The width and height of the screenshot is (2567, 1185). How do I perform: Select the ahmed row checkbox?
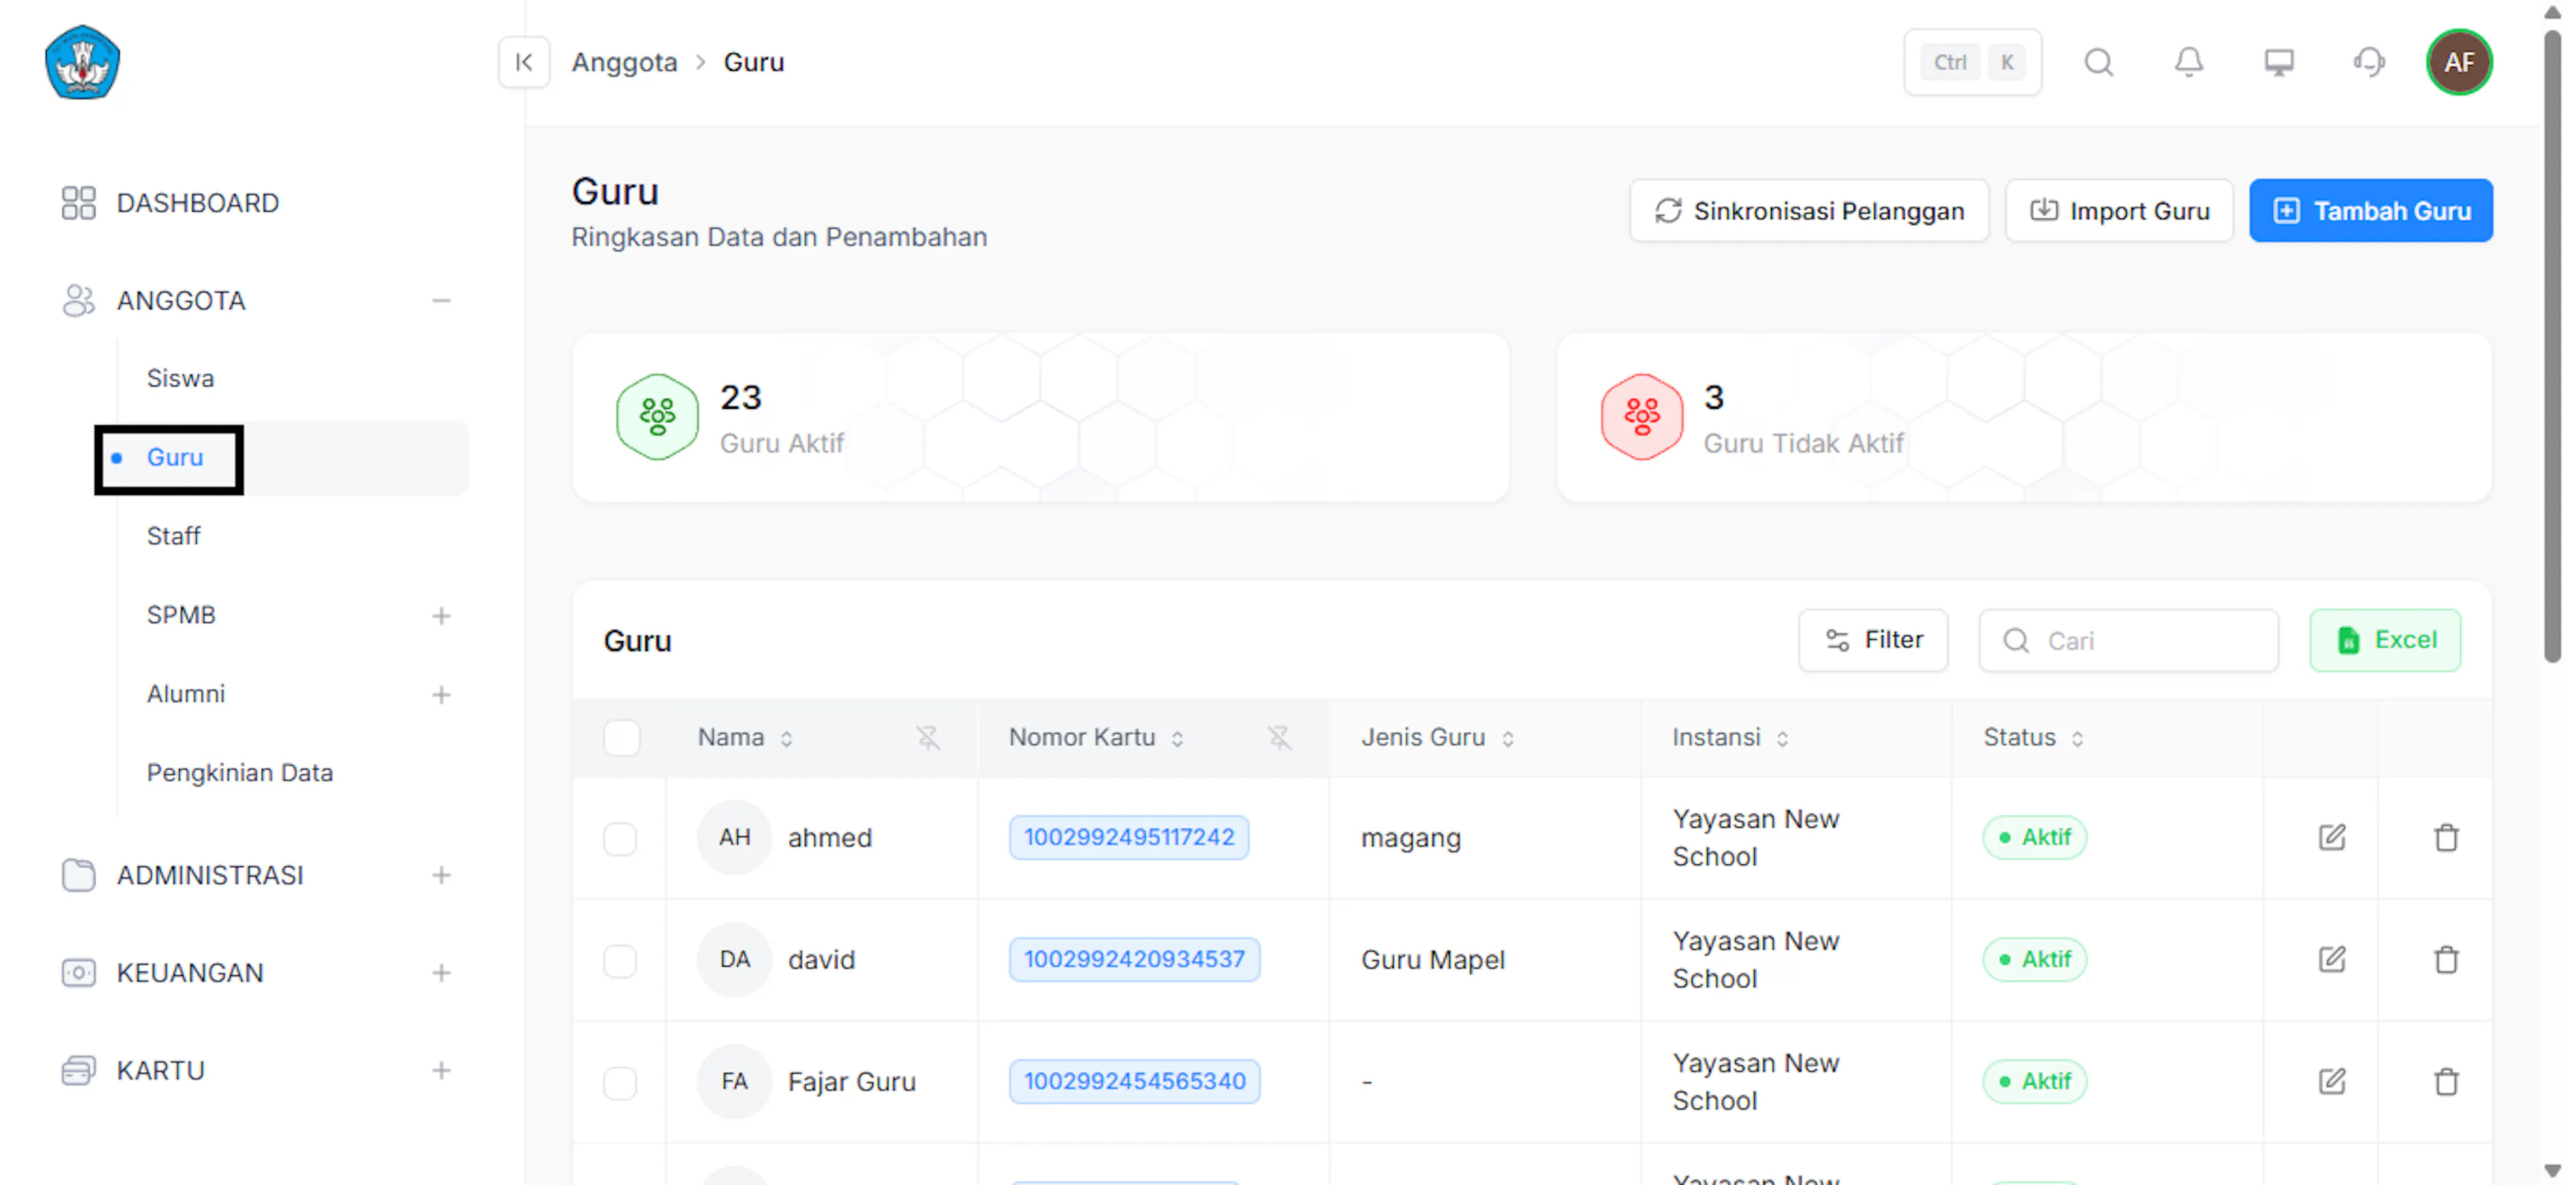point(620,838)
